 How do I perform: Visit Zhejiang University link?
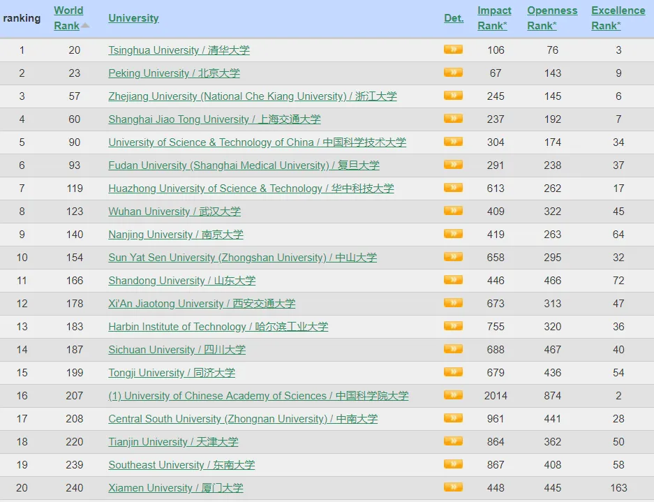point(253,96)
